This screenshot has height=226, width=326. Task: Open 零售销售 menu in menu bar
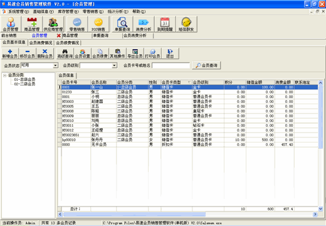[93, 11]
